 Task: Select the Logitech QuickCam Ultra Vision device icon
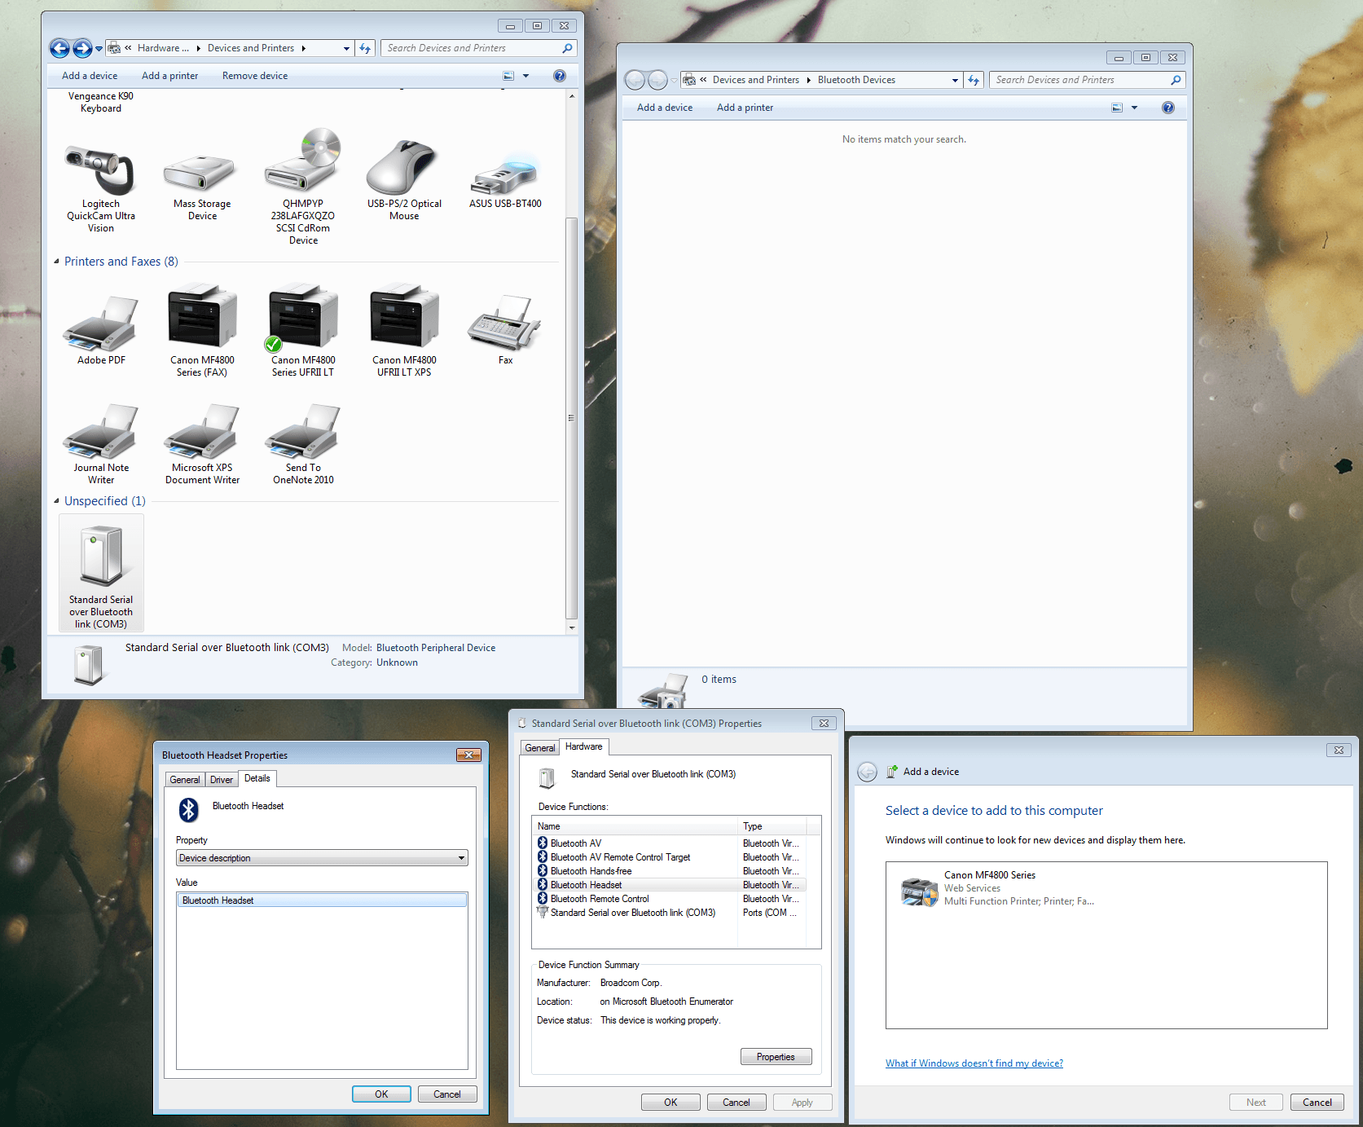point(101,170)
